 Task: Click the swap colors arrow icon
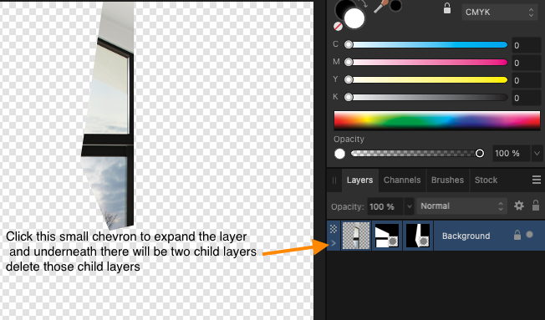coord(364,4)
